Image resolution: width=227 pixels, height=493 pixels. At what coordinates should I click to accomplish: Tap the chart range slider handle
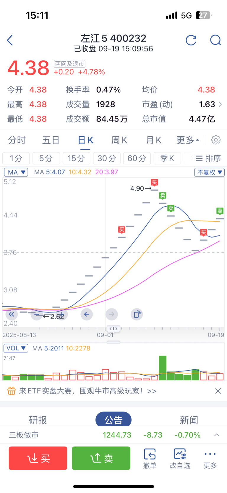113,328
